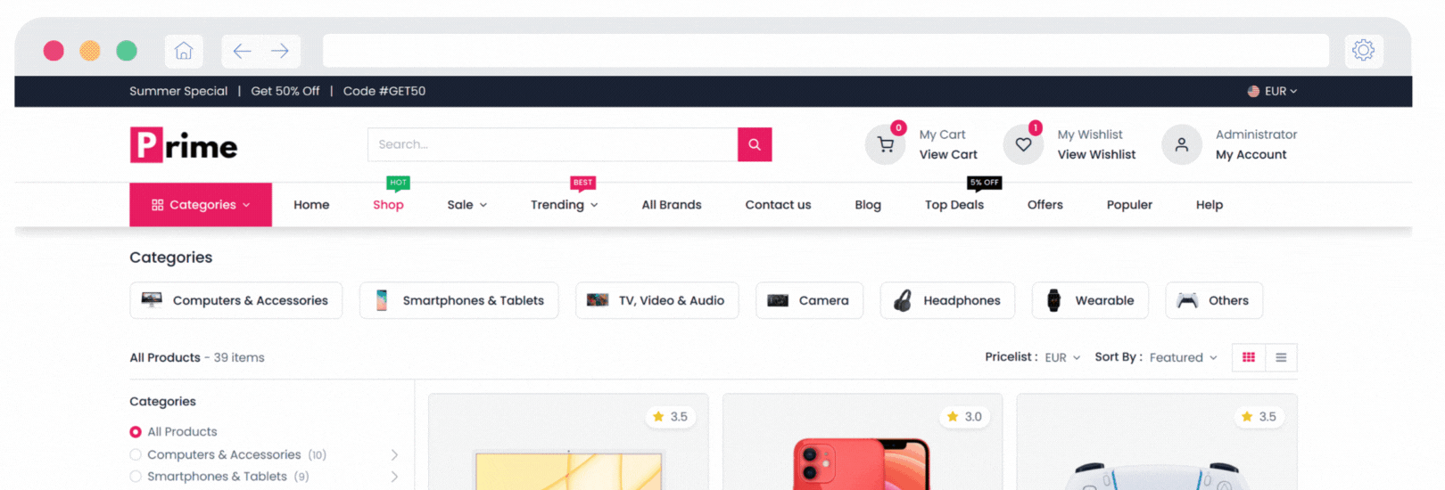Click the Headphones category button
The image size is (1445, 490).
pos(947,300)
